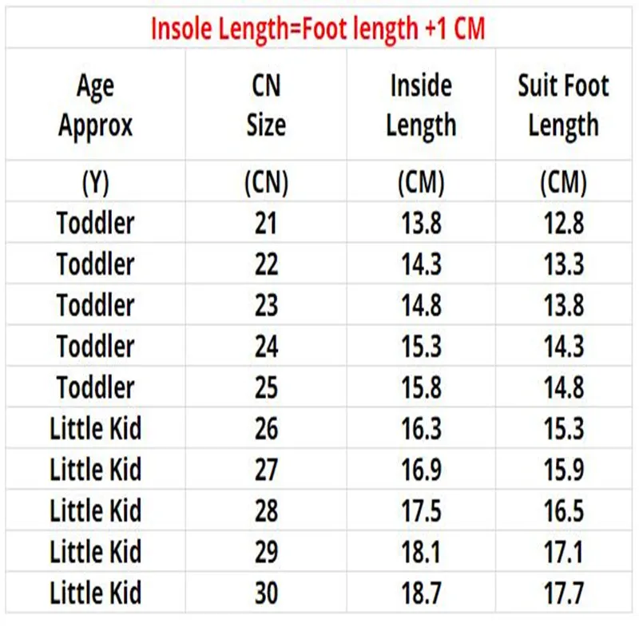Click the Suit Foot Length header
Image resolution: width=639 pixels, height=639 pixels.
point(563,106)
